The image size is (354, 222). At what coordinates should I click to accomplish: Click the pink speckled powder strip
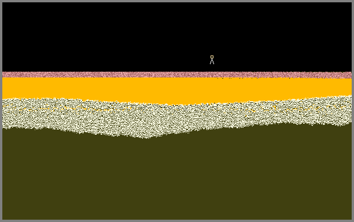[177, 75]
